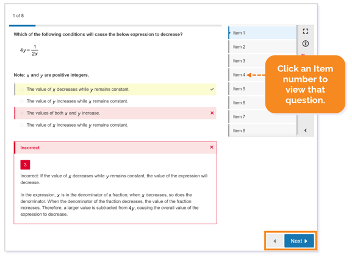Close the Incorrect feedback panel
The height and width of the screenshot is (256, 352).
pos(212,147)
